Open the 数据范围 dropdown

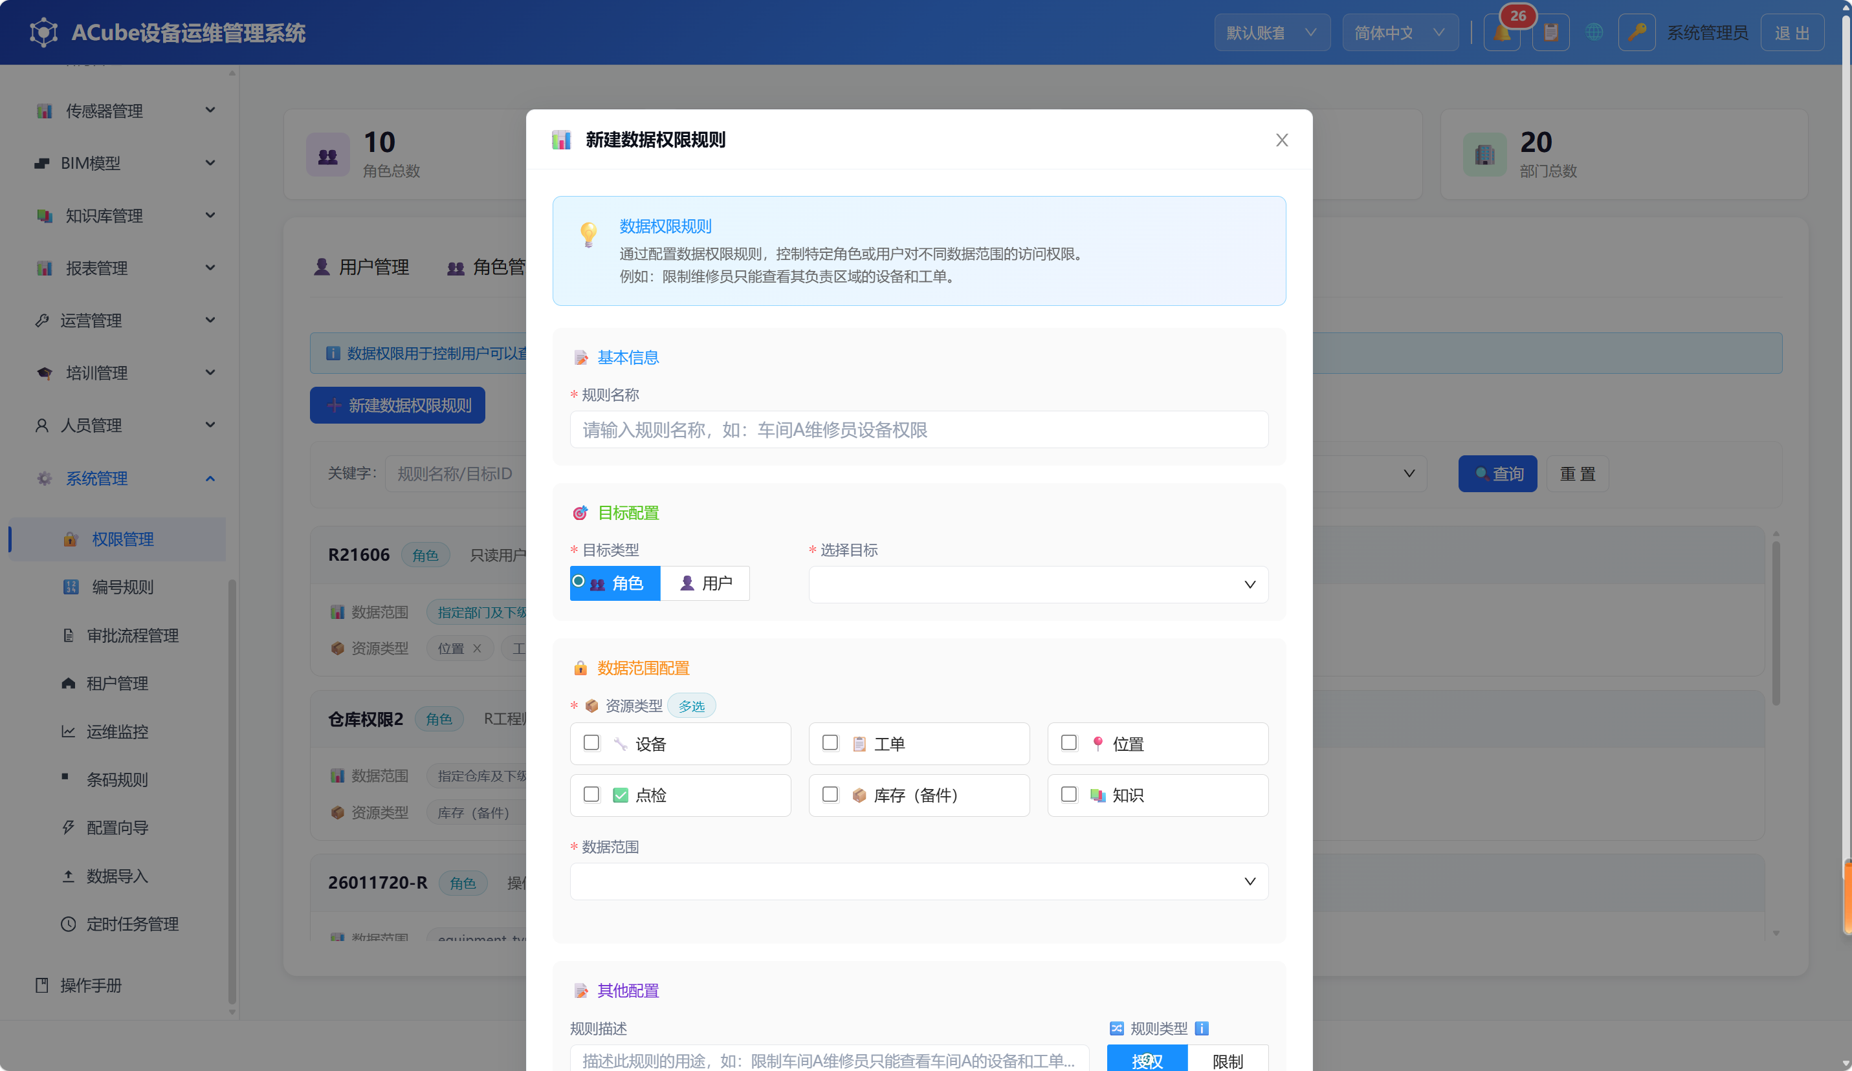[919, 882]
